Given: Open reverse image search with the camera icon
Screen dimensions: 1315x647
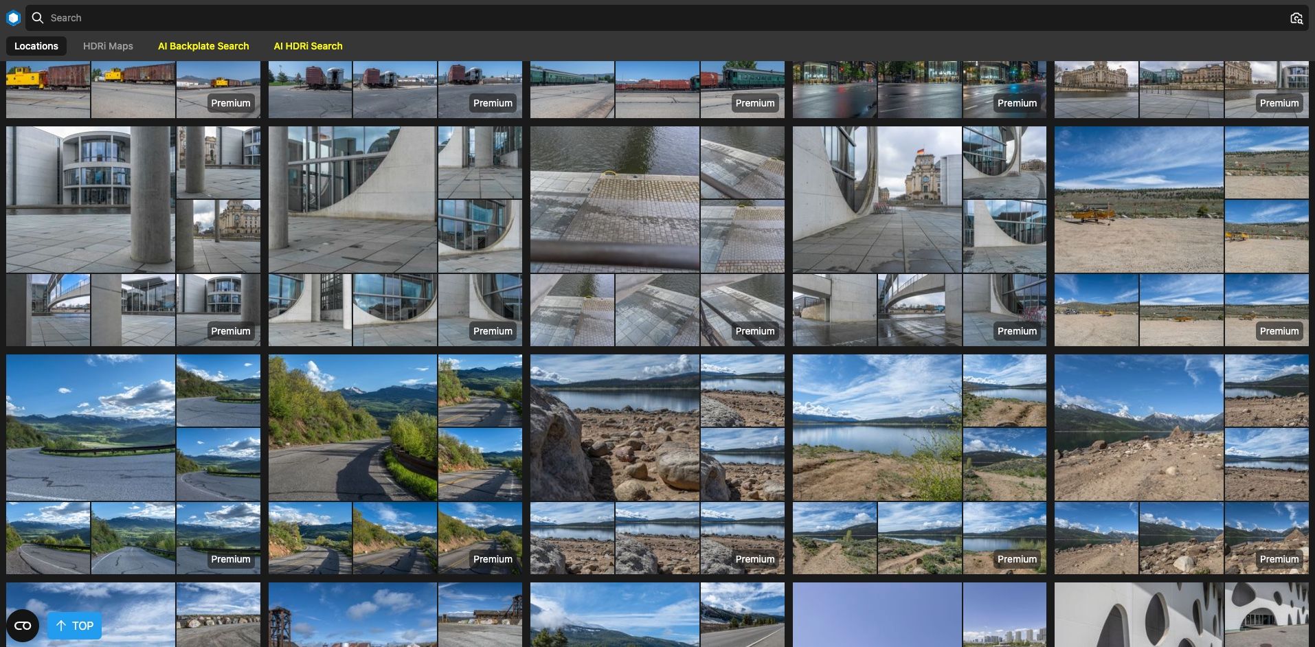Looking at the screenshot, I should (x=1297, y=17).
